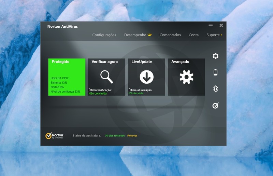Click the LiveUpdate download arrow icon

(x=147, y=77)
